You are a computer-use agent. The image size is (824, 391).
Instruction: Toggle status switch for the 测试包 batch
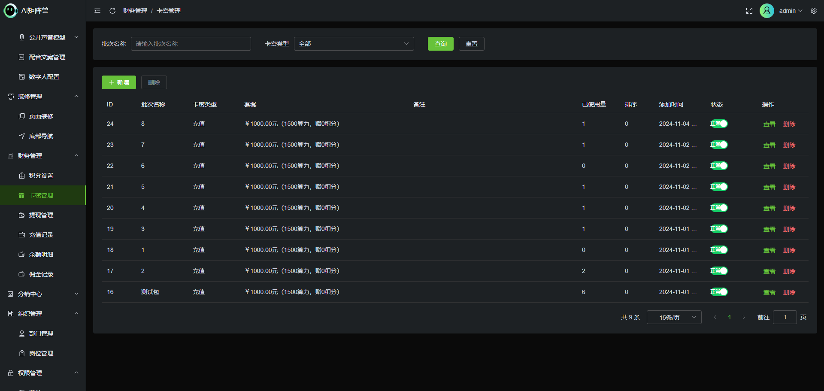(719, 292)
